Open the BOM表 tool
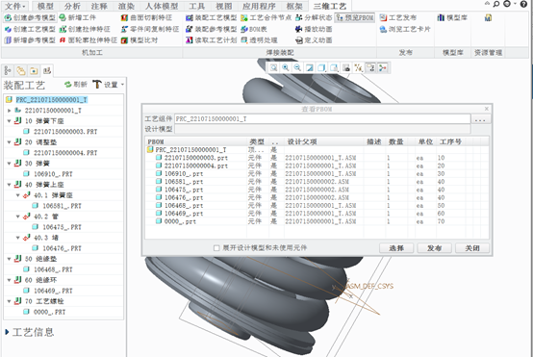 click(254, 29)
